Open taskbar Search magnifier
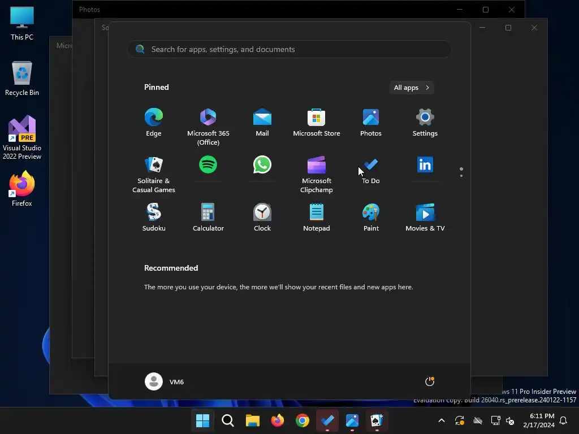Screen dimensions: 579x434 pos(227,420)
